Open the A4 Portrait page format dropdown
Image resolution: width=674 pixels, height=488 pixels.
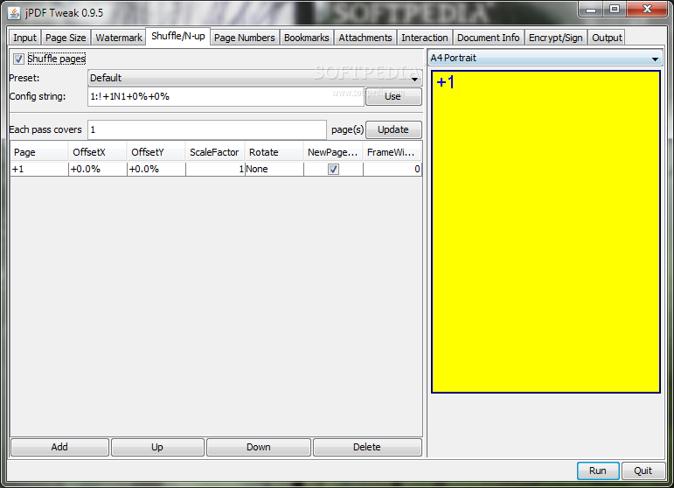(545, 58)
